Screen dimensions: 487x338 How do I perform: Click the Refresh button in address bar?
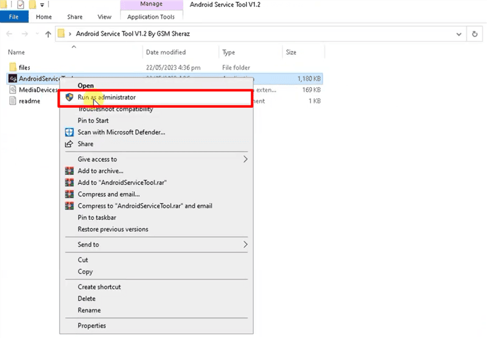pos(474,34)
